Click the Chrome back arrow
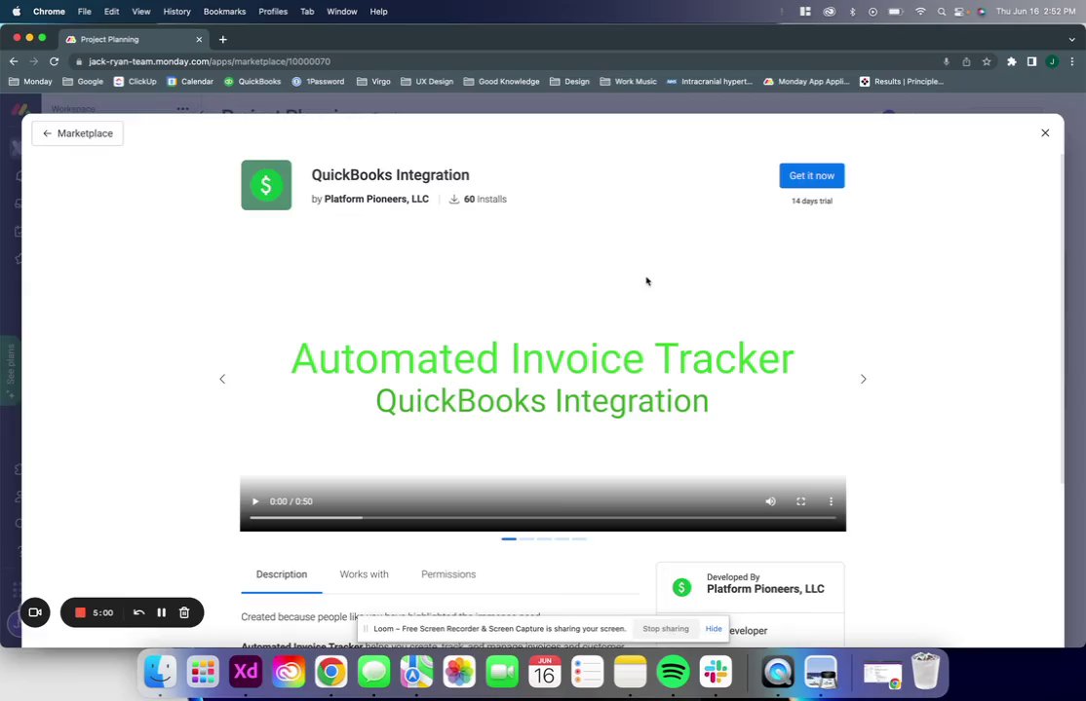The image size is (1086, 701). pos(14,61)
